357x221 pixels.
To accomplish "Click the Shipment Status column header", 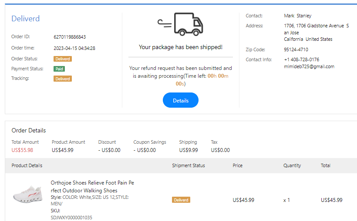I will point(188,165).
